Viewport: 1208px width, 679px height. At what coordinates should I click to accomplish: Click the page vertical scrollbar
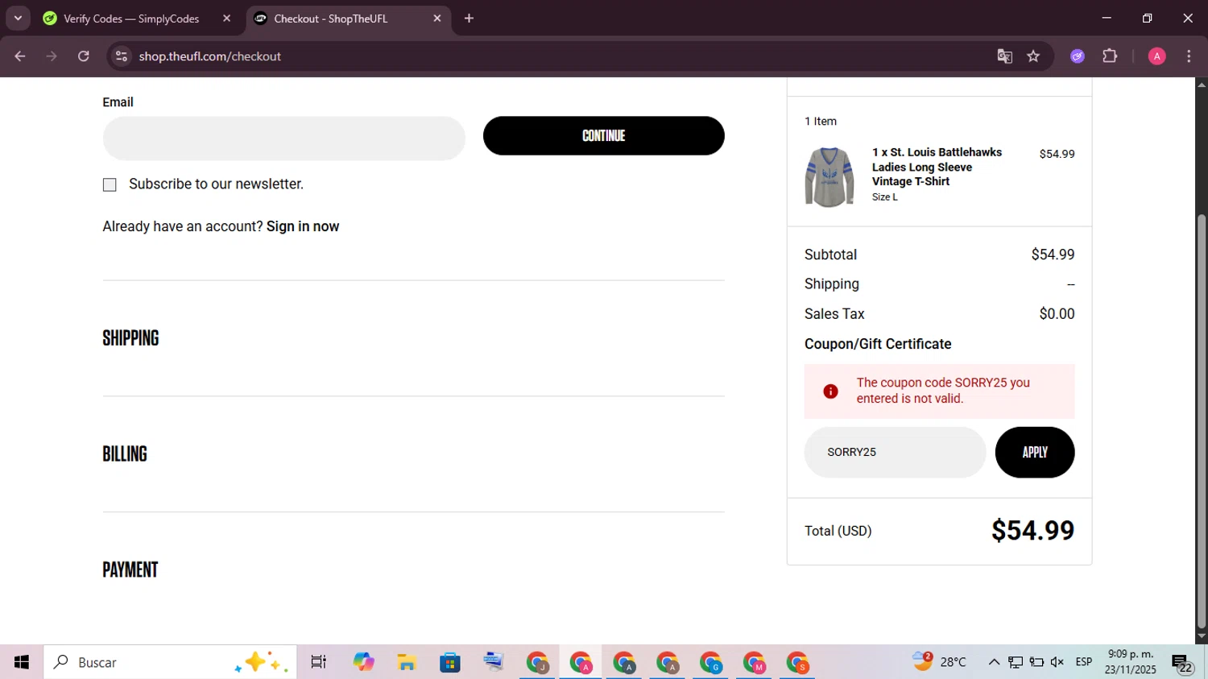click(x=1202, y=420)
